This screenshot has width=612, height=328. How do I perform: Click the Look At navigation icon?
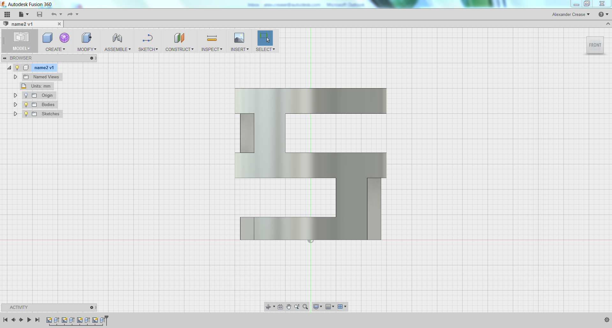click(x=280, y=307)
